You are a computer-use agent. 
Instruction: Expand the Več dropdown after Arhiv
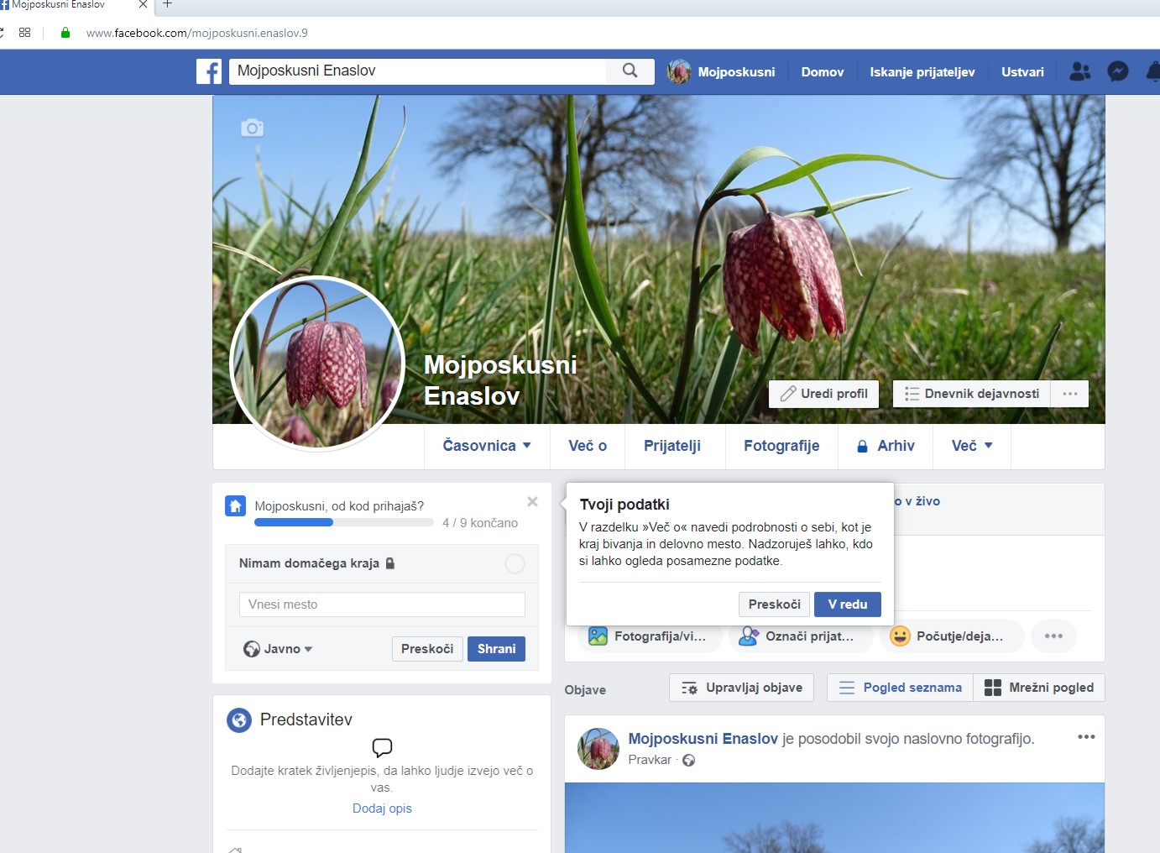tap(972, 446)
